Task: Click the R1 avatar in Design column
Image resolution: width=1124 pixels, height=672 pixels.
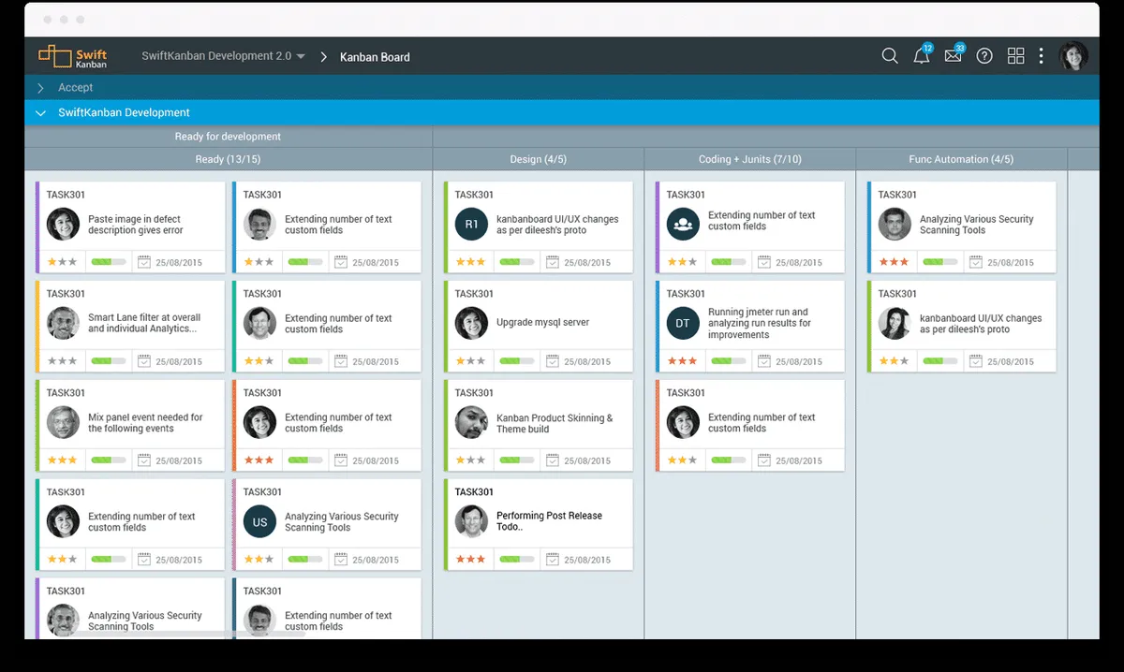Action: pos(472,225)
